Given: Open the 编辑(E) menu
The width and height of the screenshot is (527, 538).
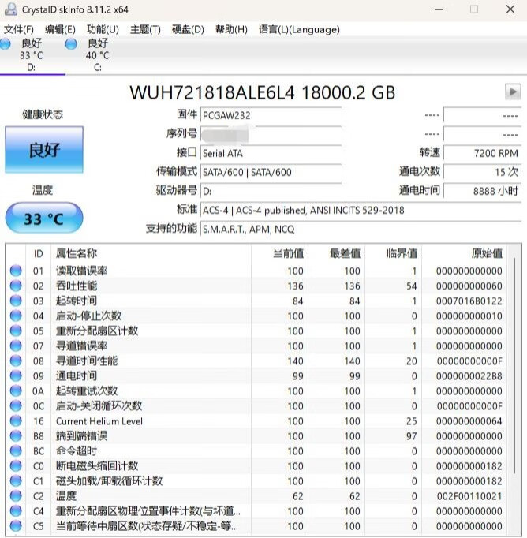Looking at the screenshot, I should (x=60, y=29).
